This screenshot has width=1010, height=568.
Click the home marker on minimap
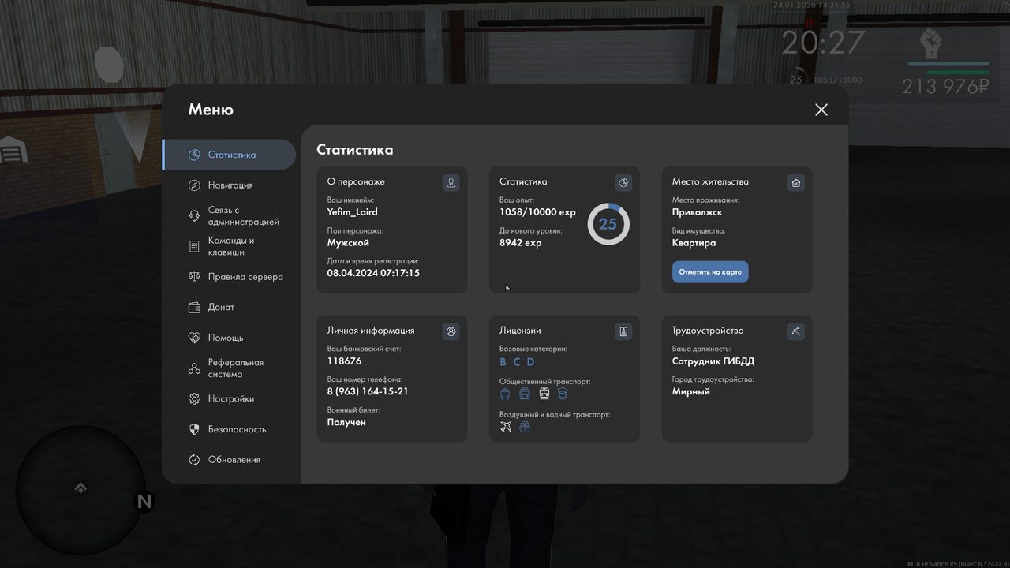[x=80, y=488]
